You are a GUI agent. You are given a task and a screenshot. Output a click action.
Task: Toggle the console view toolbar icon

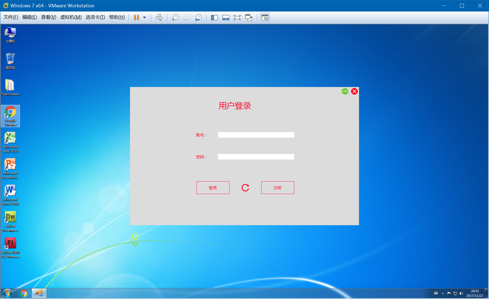[x=265, y=17]
